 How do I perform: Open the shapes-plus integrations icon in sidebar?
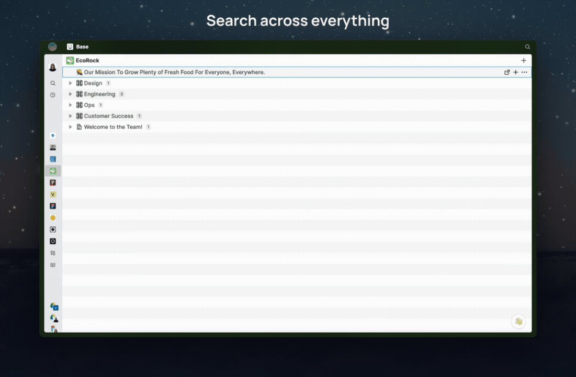point(53,253)
